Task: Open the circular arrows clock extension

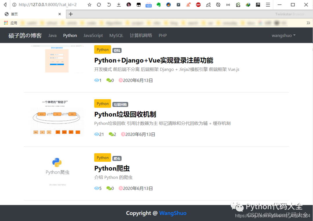Action: click(218, 5)
